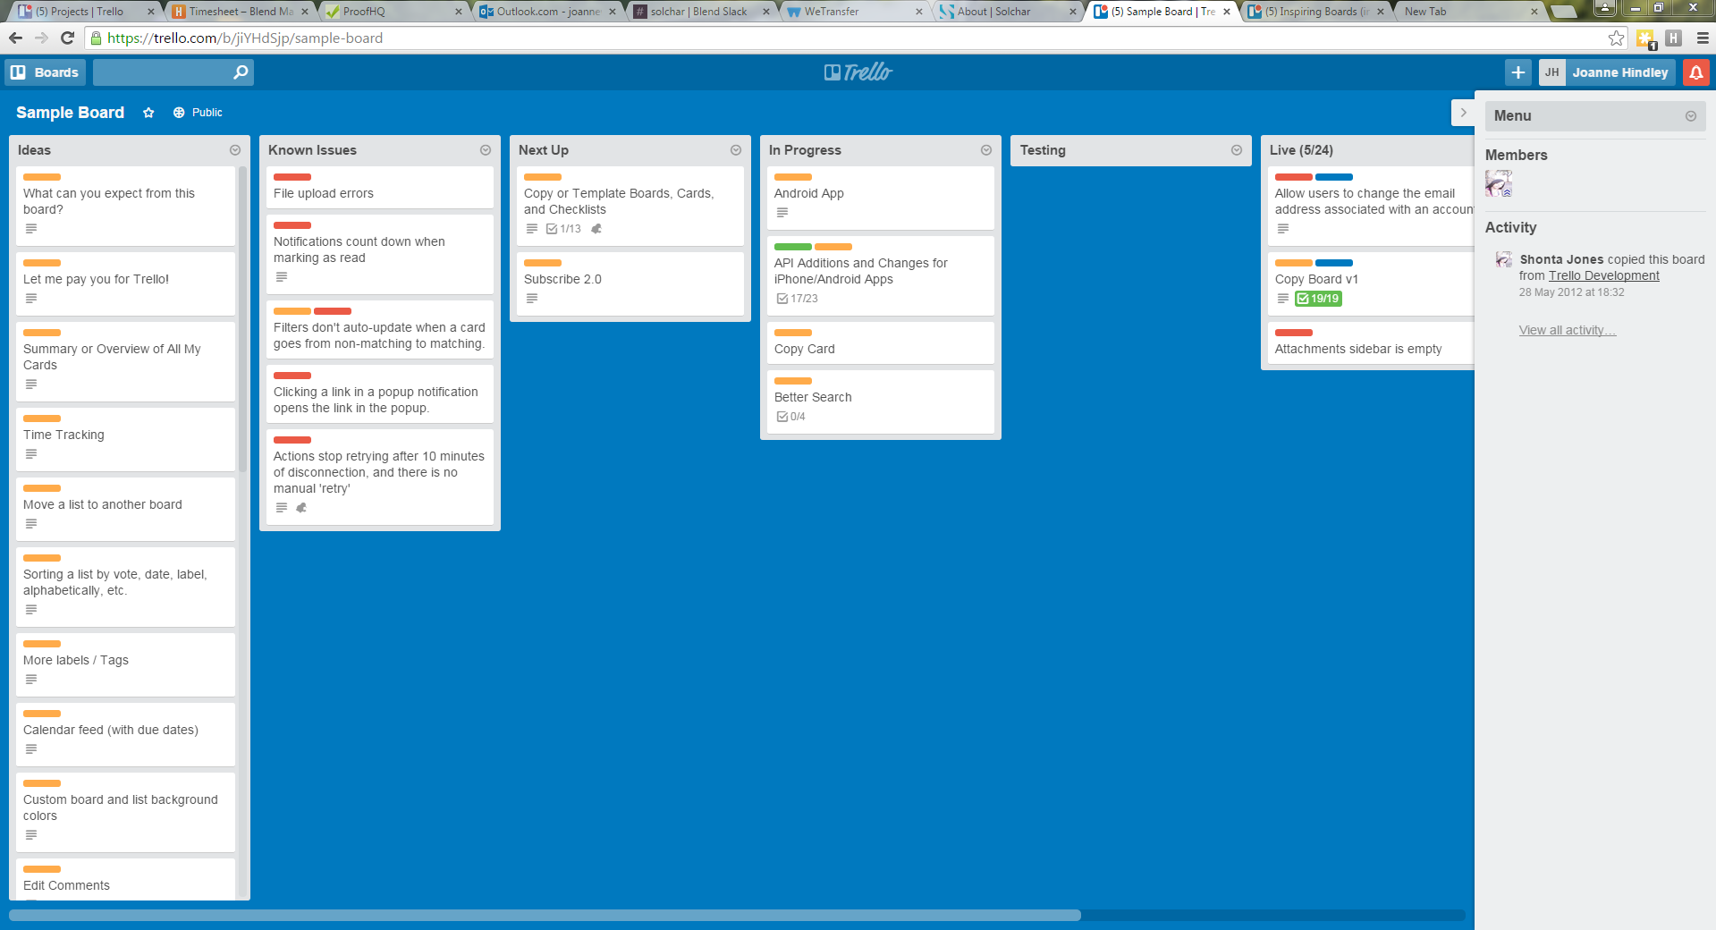
Task: Star the Sample Board
Action: click(148, 113)
